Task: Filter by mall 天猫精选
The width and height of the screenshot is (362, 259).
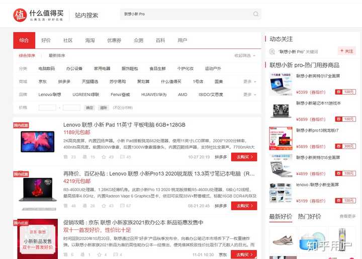Action: 90,81
